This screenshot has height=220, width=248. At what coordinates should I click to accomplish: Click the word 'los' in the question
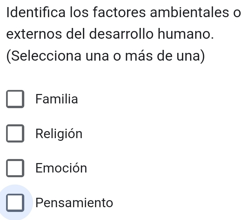coord(80,14)
